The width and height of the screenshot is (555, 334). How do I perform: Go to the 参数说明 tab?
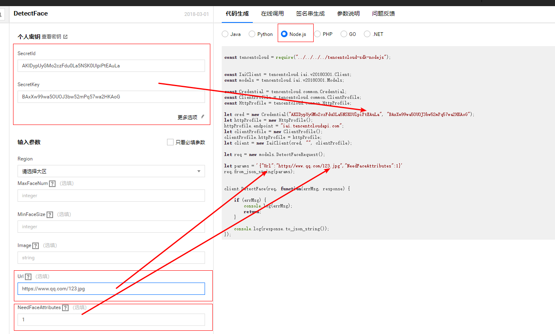(x=348, y=13)
